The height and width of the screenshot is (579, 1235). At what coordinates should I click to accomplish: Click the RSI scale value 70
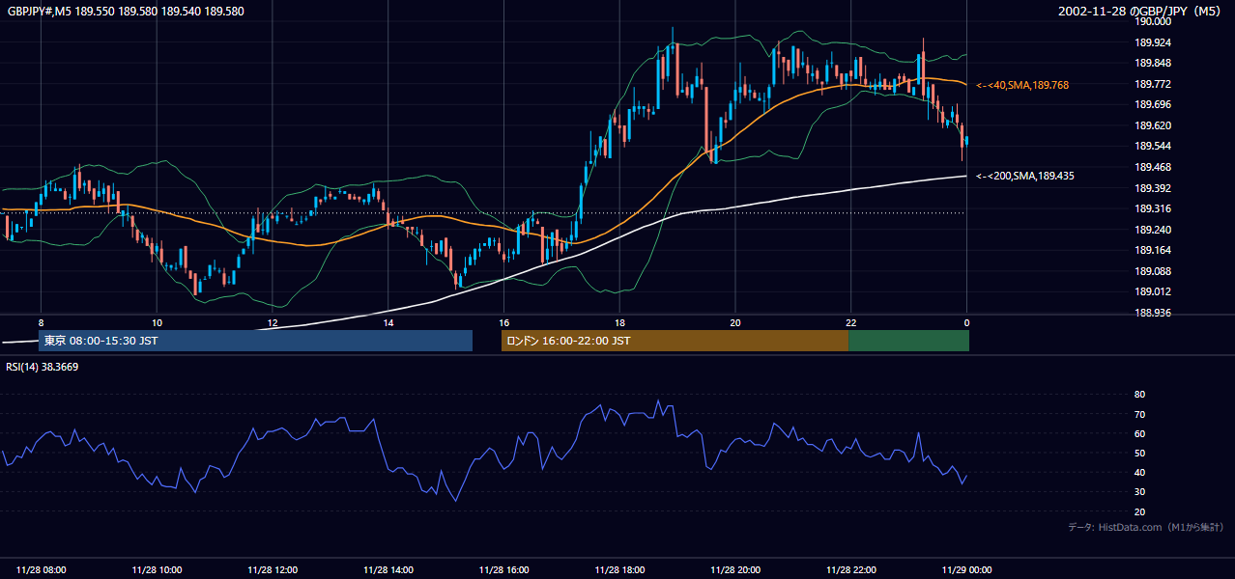pyautogui.click(x=1139, y=414)
